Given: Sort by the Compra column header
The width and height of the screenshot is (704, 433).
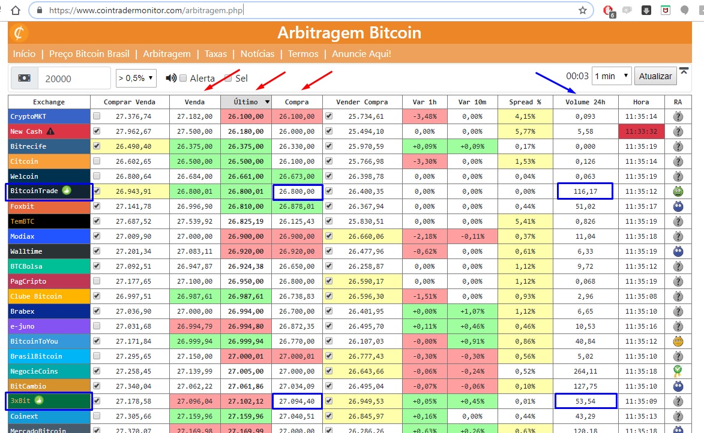Looking at the screenshot, I should (296, 102).
